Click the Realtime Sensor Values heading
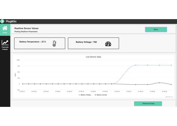Screen dimensions: 177x126 [x=26, y=28]
